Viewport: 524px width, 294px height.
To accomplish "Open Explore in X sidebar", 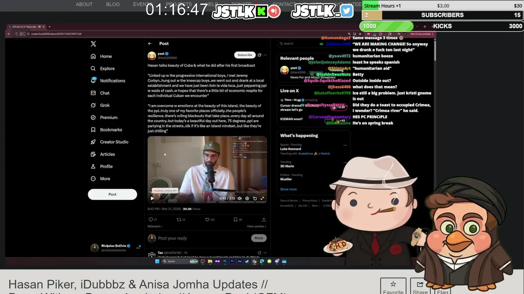I will 102,69.
